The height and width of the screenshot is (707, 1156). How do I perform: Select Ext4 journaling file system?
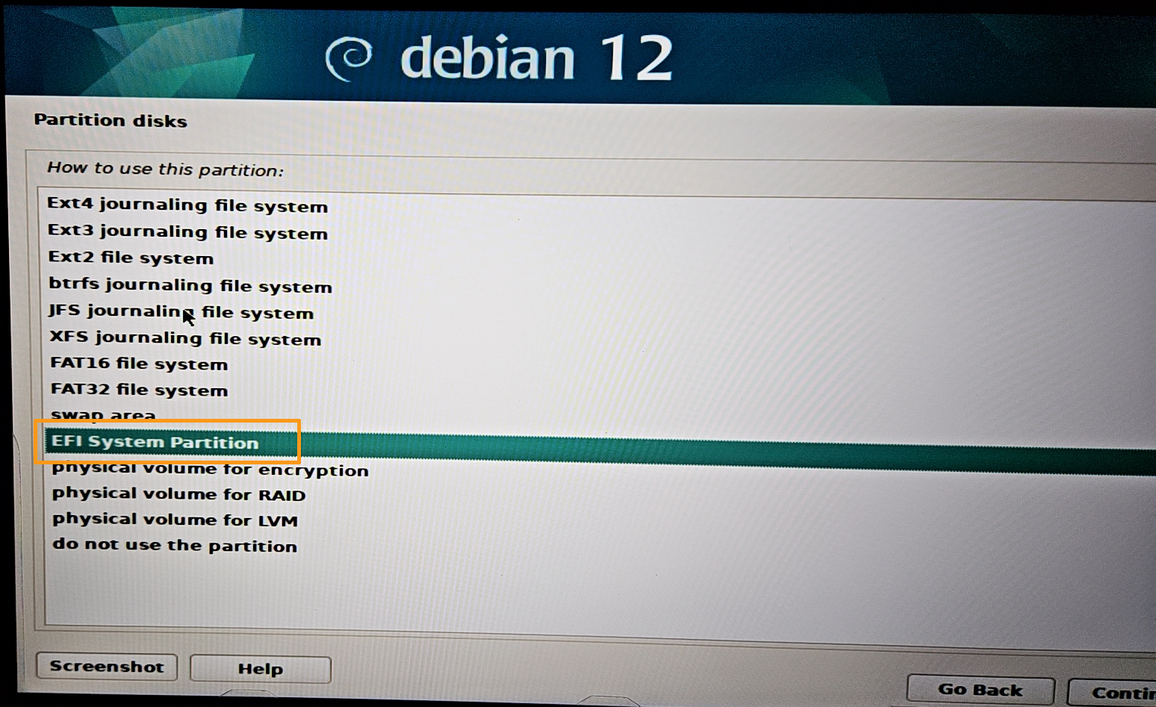[187, 205]
